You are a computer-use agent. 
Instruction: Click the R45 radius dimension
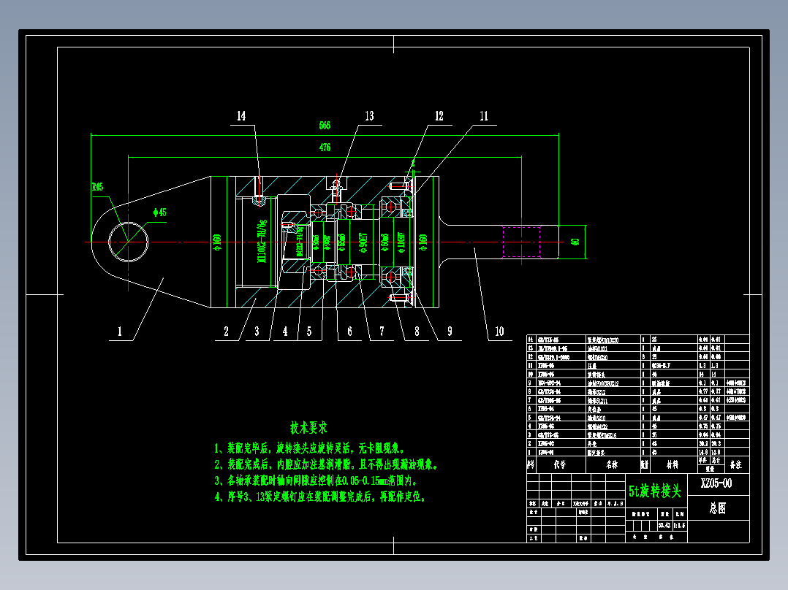click(97, 187)
